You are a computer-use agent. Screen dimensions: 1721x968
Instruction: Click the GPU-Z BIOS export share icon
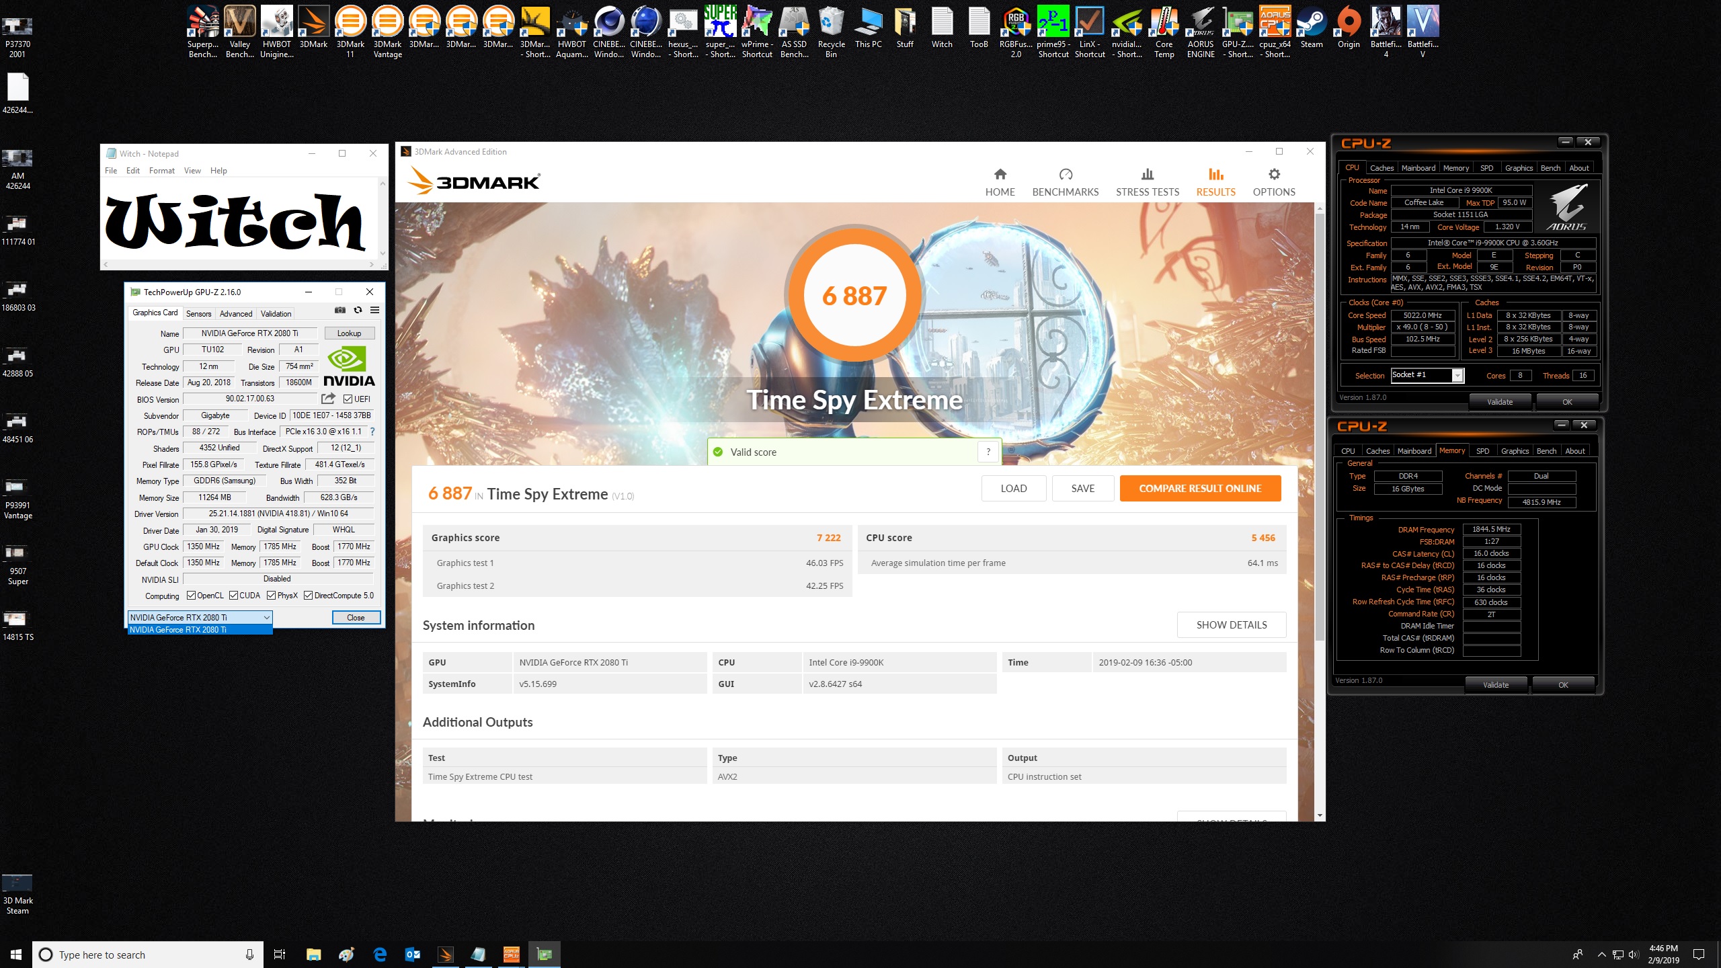(328, 399)
